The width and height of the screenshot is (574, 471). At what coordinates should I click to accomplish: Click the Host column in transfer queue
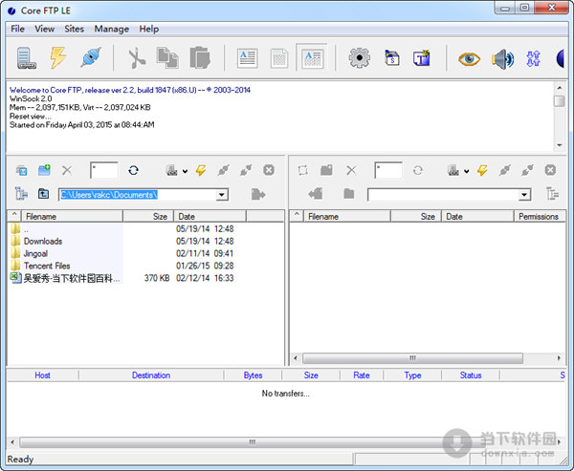click(42, 375)
